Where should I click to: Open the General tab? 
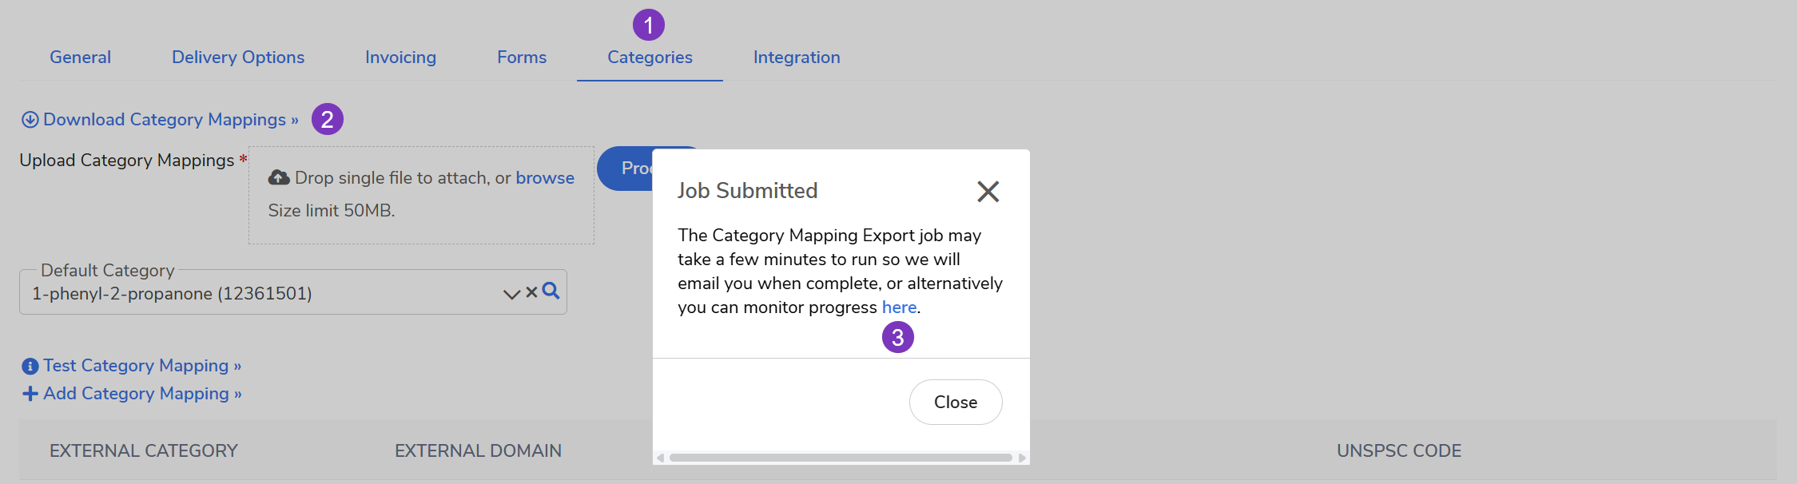(80, 58)
